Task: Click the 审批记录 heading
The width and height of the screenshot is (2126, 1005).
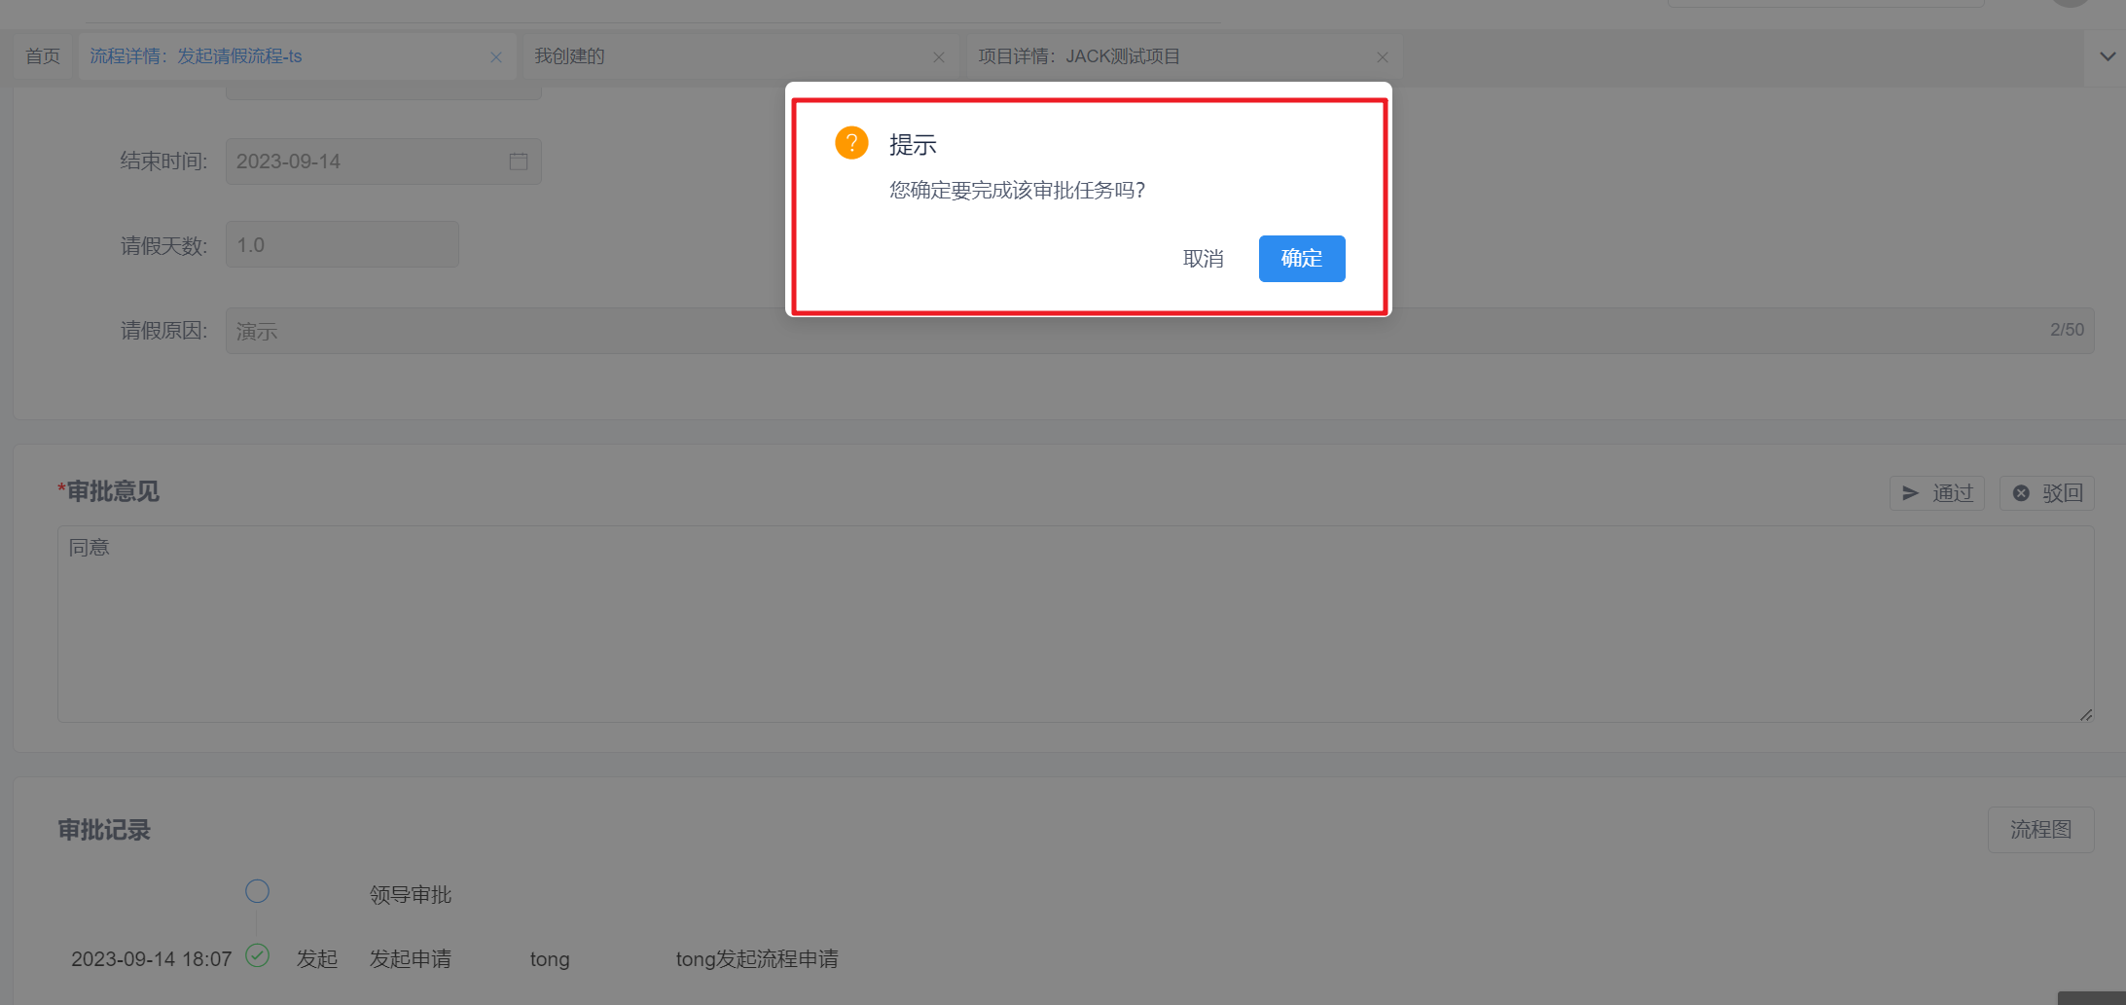Action: 104,830
